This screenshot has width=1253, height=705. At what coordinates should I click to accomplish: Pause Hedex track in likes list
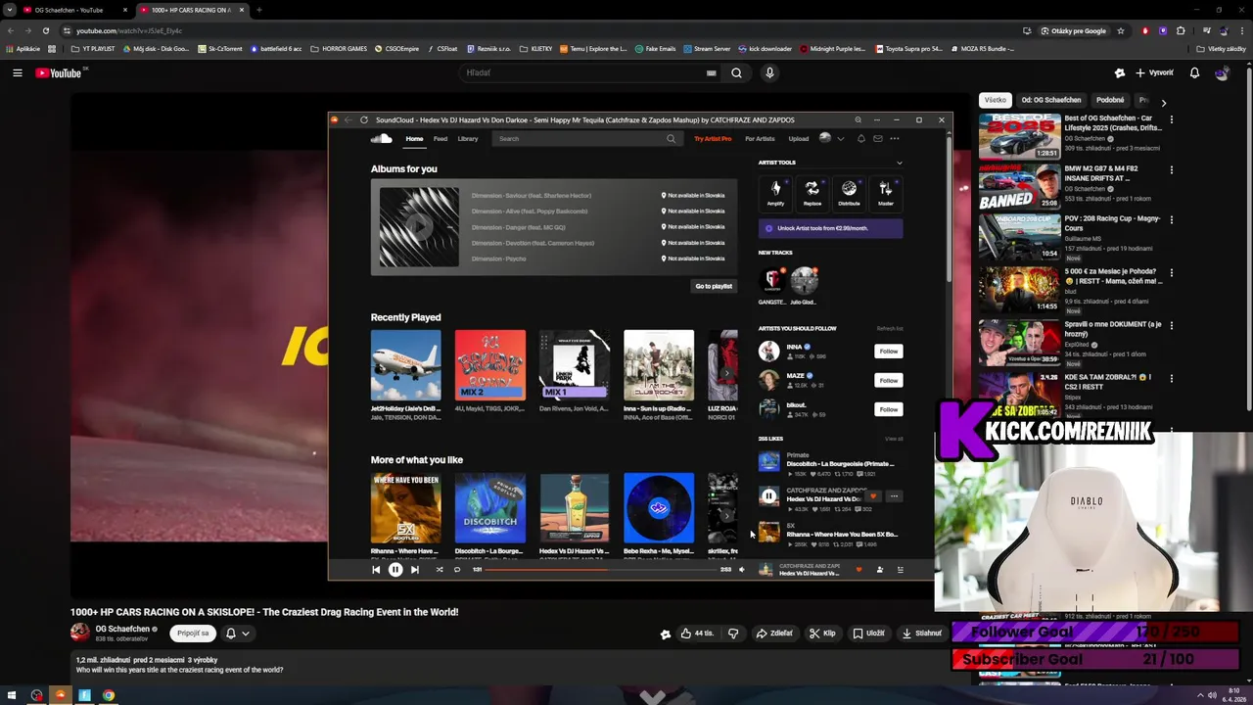point(768,495)
